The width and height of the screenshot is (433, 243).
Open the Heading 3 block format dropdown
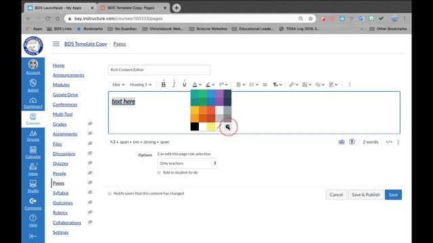tap(141, 84)
